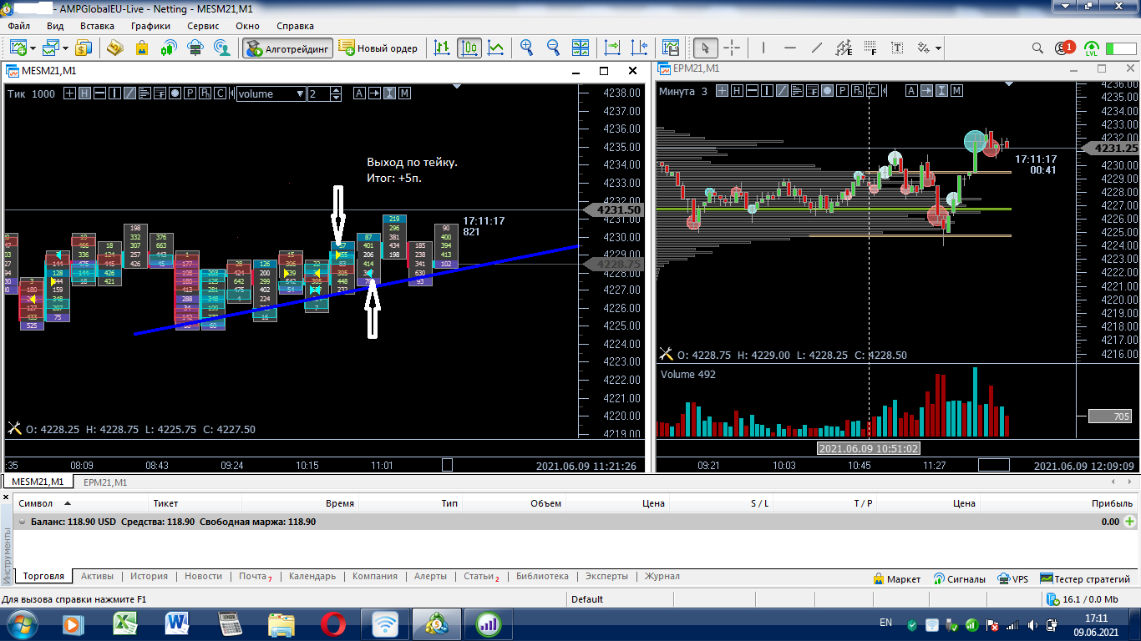Open the VPS cloud hosting toolbar icon
Viewport: 1141px width, 641px height.
195,48
